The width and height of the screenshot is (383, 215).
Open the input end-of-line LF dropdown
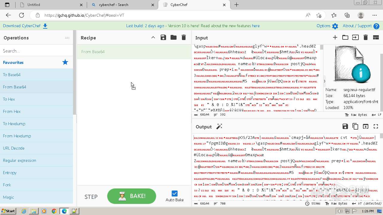(x=376, y=115)
